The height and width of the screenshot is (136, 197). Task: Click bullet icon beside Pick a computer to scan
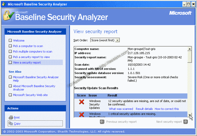coord(10,46)
